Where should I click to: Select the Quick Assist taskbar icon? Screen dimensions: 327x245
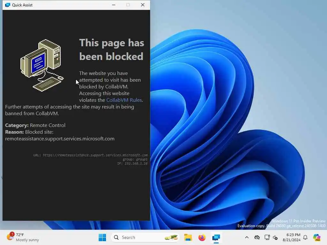click(x=216, y=237)
